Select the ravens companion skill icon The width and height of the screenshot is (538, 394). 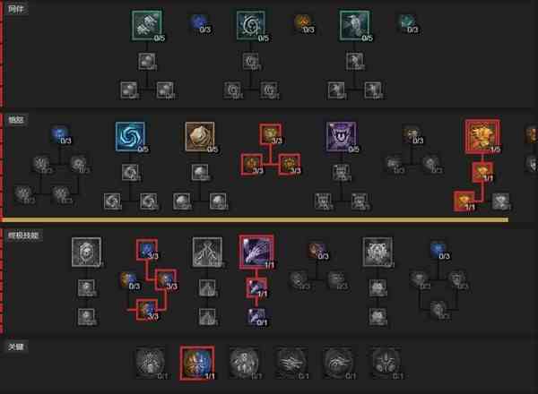(x=354, y=25)
